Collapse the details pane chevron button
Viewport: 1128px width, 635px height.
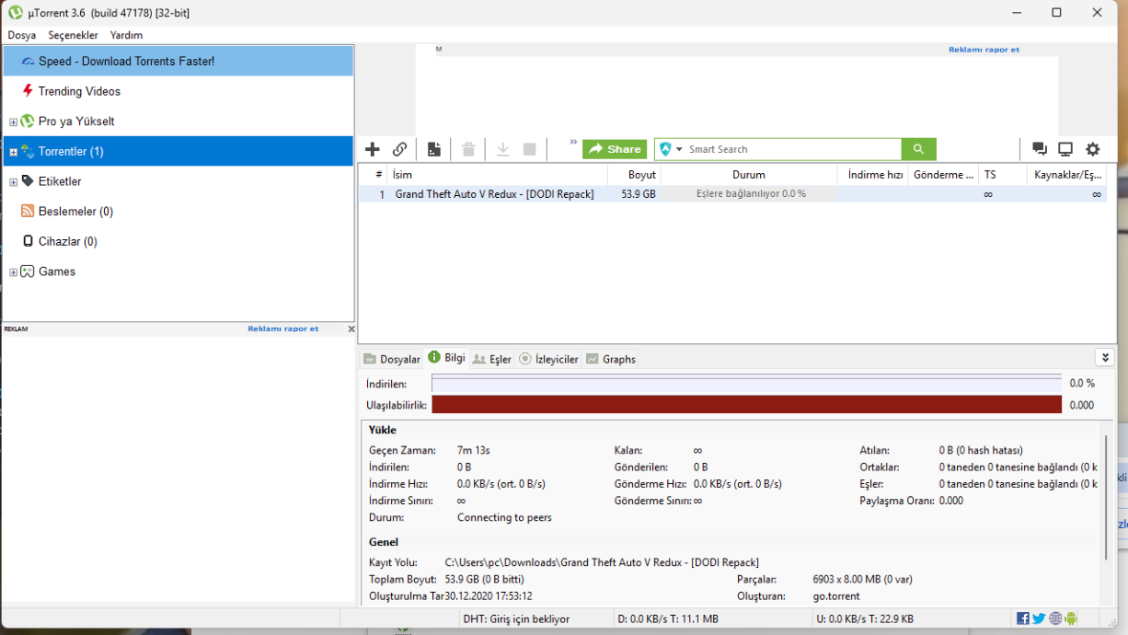1105,358
